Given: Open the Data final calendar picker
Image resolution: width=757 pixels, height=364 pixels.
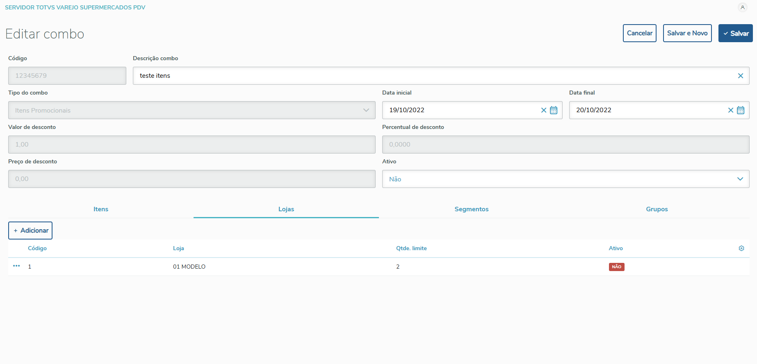Looking at the screenshot, I should (x=741, y=110).
